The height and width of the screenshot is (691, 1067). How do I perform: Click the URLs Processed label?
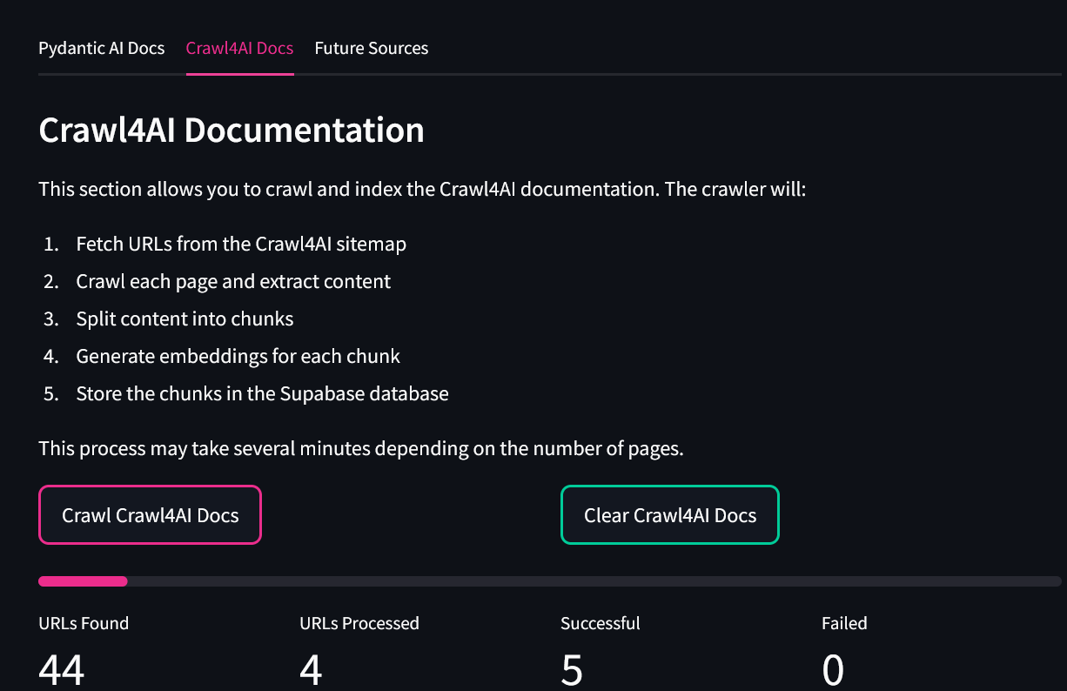click(359, 623)
